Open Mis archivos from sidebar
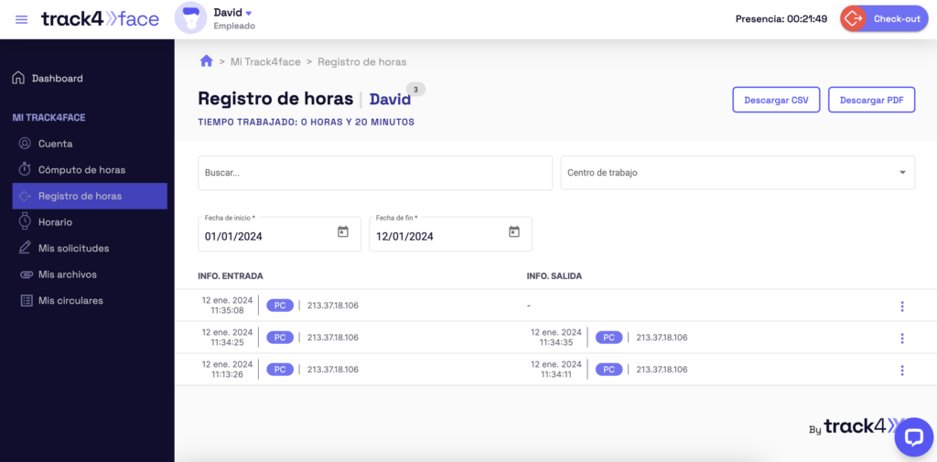The width and height of the screenshot is (937, 462). tap(67, 274)
